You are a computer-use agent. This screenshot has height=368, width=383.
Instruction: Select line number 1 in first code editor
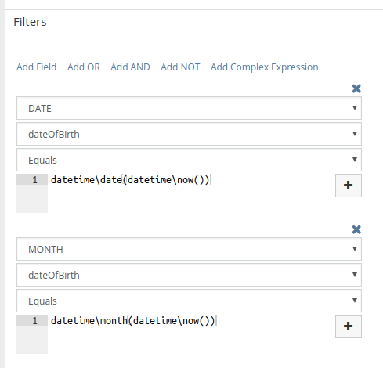(35, 180)
